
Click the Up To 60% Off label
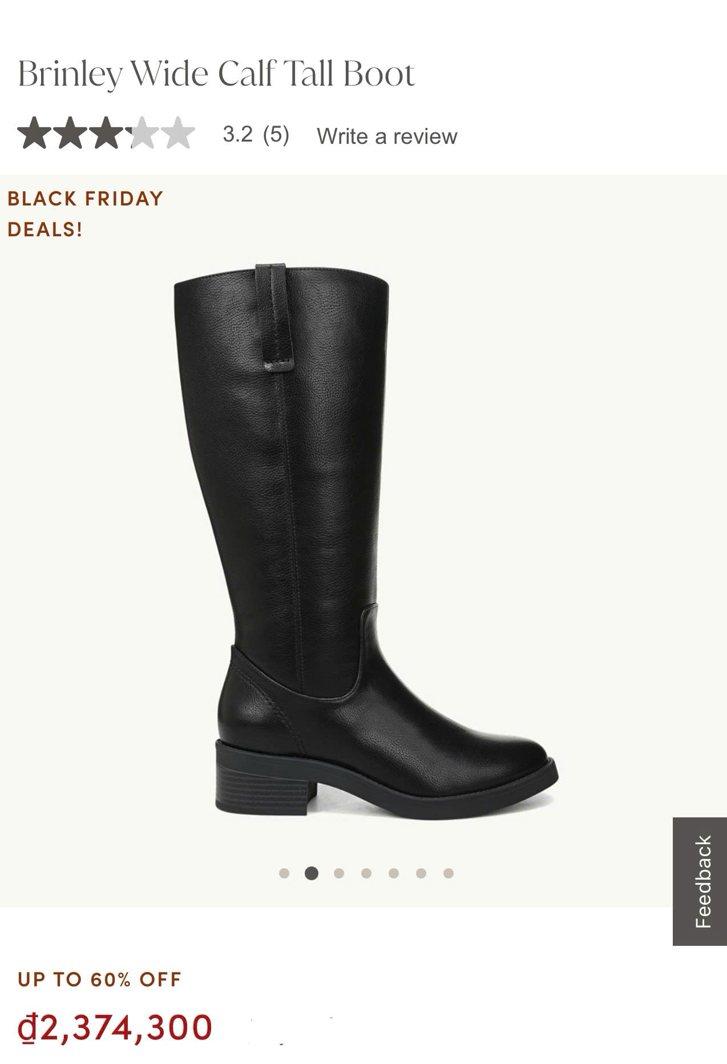tap(99, 980)
